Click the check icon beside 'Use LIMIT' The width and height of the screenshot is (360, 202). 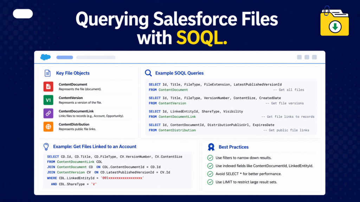pyautogui.click(x=210, y=182)
